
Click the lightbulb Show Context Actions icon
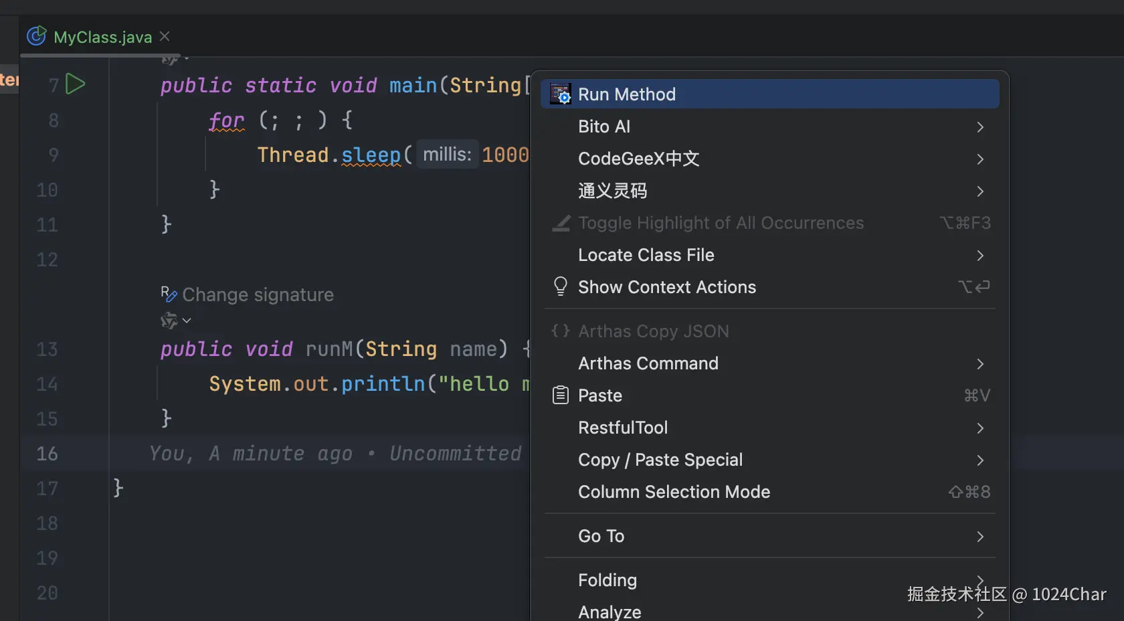point(561,287)
